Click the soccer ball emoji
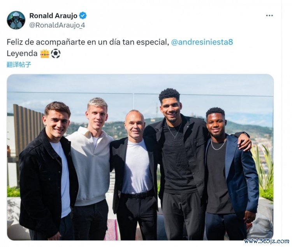The width and height of the screenshot is (292, 247). [56, 54]
